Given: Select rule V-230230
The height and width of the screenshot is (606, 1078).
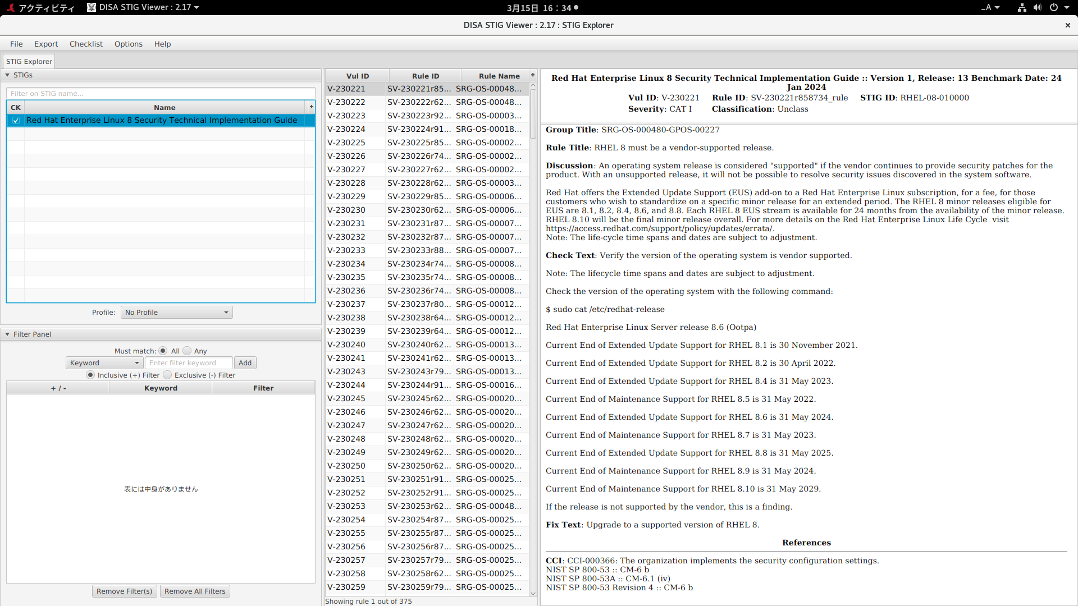Looking at the screenshot, I should click(x=427, y=210).
